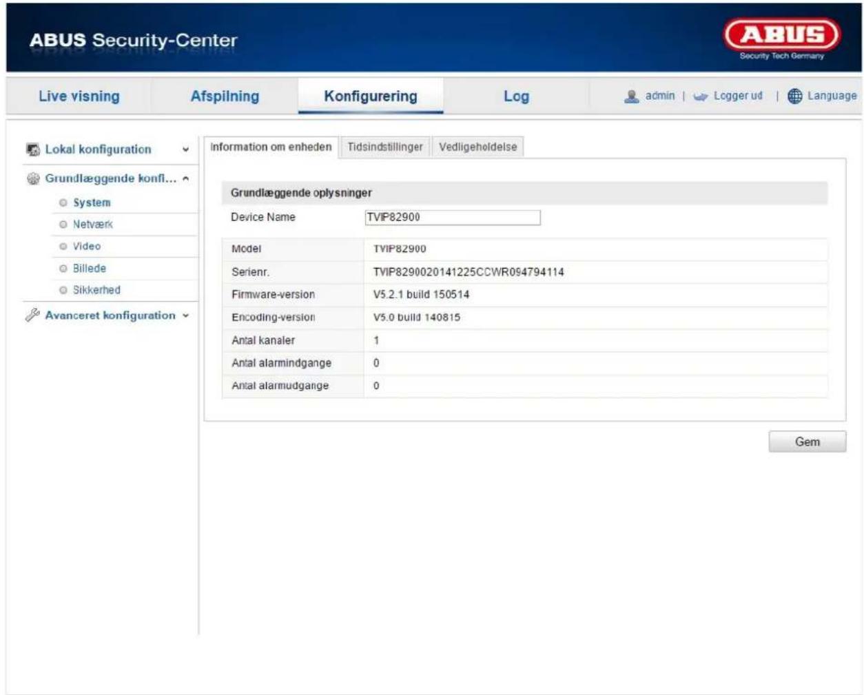Click the Grundlæggende oplysninger heading
This screenshot has width=864, height=695.
[x=301, y=193]
